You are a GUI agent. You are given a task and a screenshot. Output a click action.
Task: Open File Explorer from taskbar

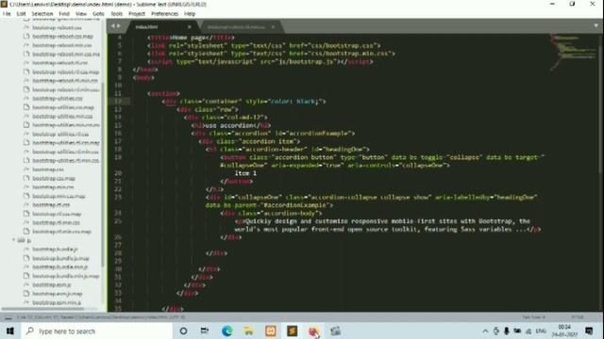249,331
